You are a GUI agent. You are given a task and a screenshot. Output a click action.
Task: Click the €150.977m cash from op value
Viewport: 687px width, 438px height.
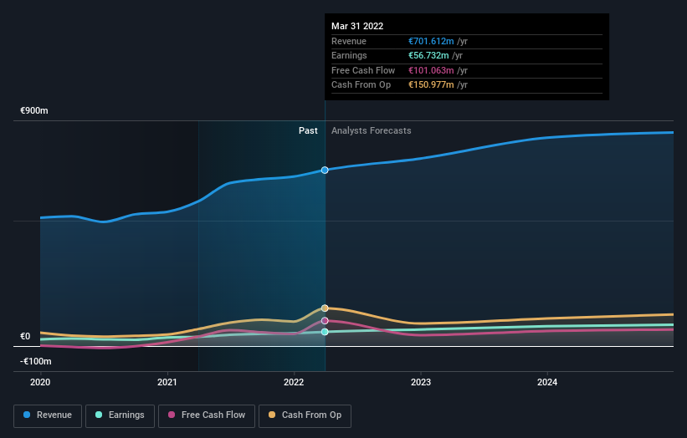431,85
